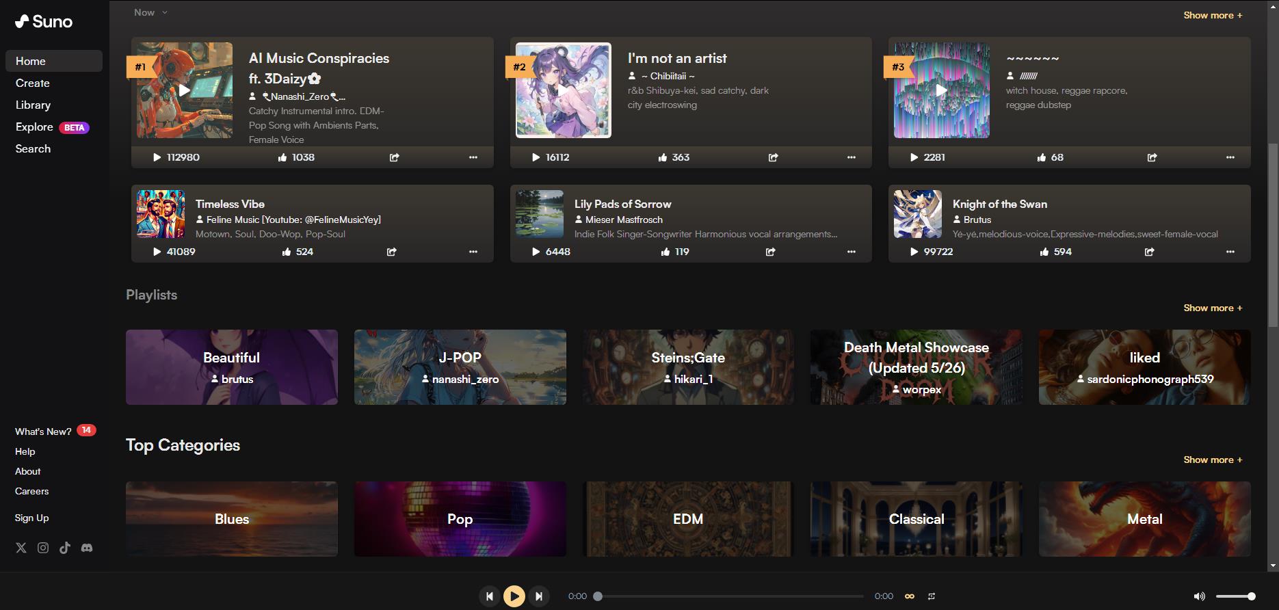Open Suno's TikTok page from sidebar
The image size is (1279, 610).
[65, 548]
